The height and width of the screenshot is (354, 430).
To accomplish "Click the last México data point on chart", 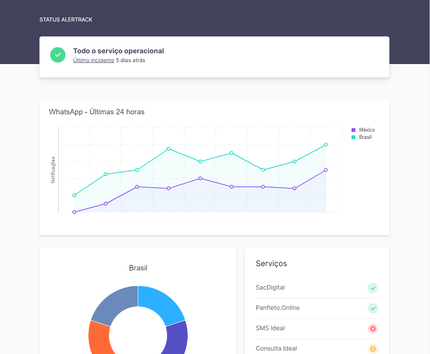I will (326, 170).
